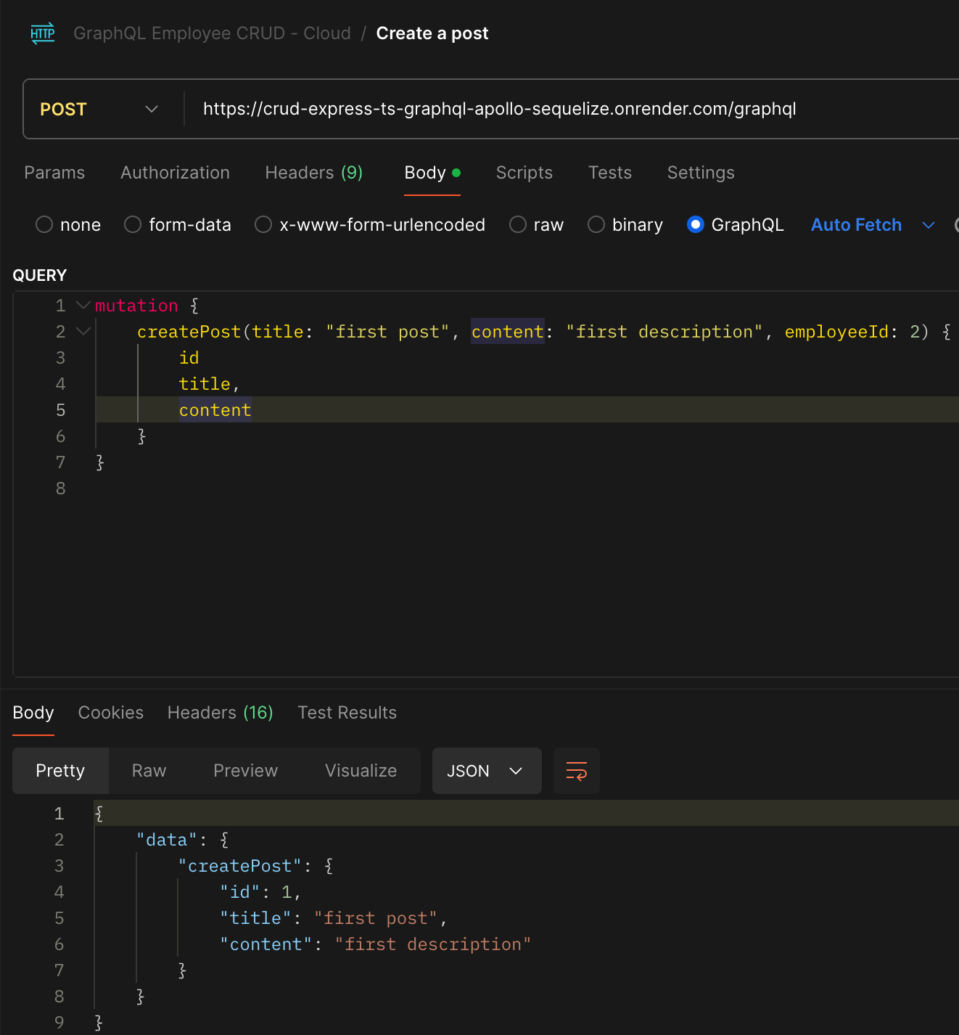Image resolution: width=959 pixels, height=1035 pixels.
Task: Click response line number 9
Action: pyautogui.click(x=59, y=1023)
